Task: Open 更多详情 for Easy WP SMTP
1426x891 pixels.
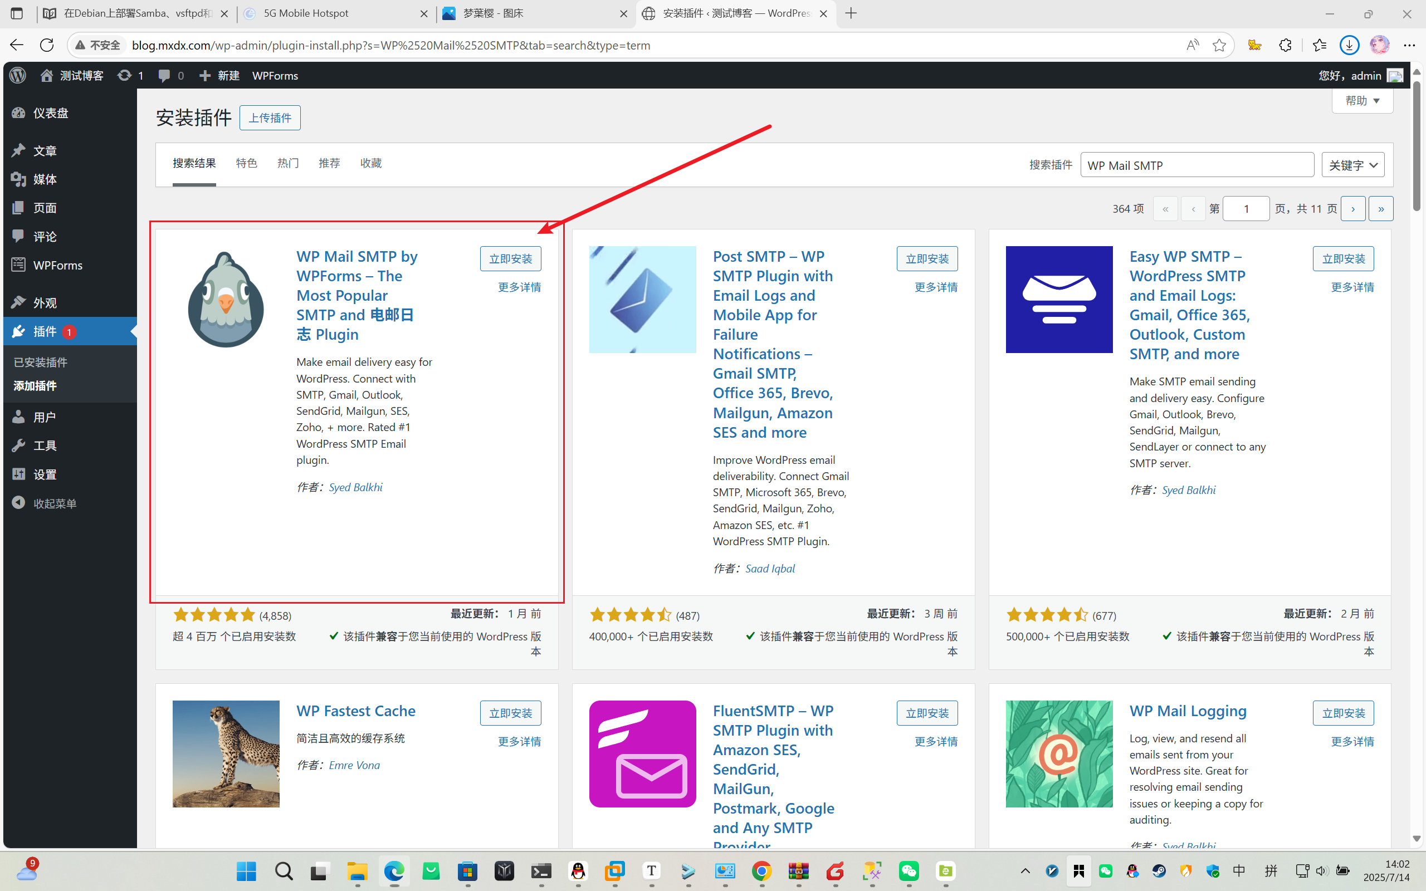Action: 1352,287
